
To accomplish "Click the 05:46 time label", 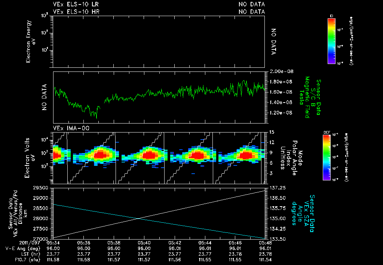I will coord(235,243).
